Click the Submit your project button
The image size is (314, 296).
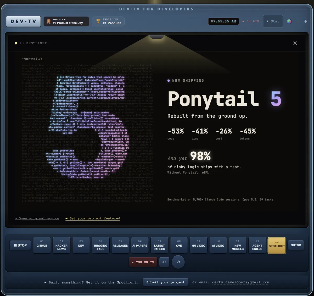point(166,282)
